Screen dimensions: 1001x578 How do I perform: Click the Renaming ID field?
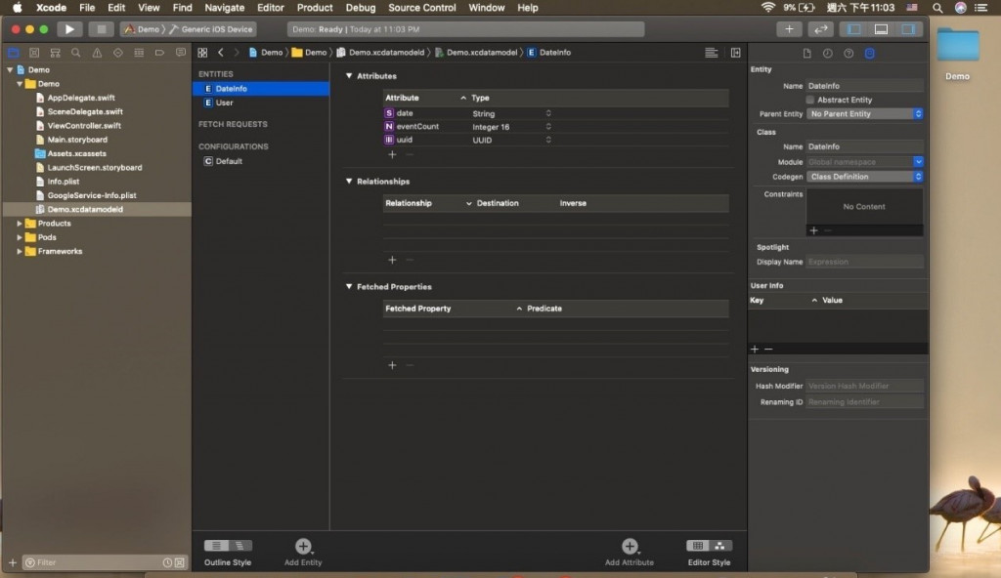(864, 402)
